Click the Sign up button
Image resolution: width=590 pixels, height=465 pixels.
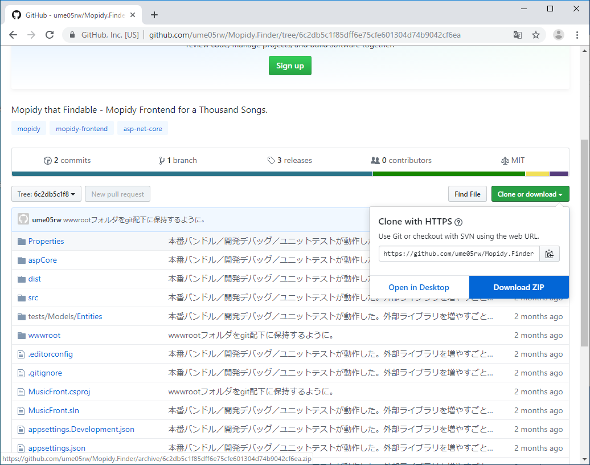(x=289, y=66)
